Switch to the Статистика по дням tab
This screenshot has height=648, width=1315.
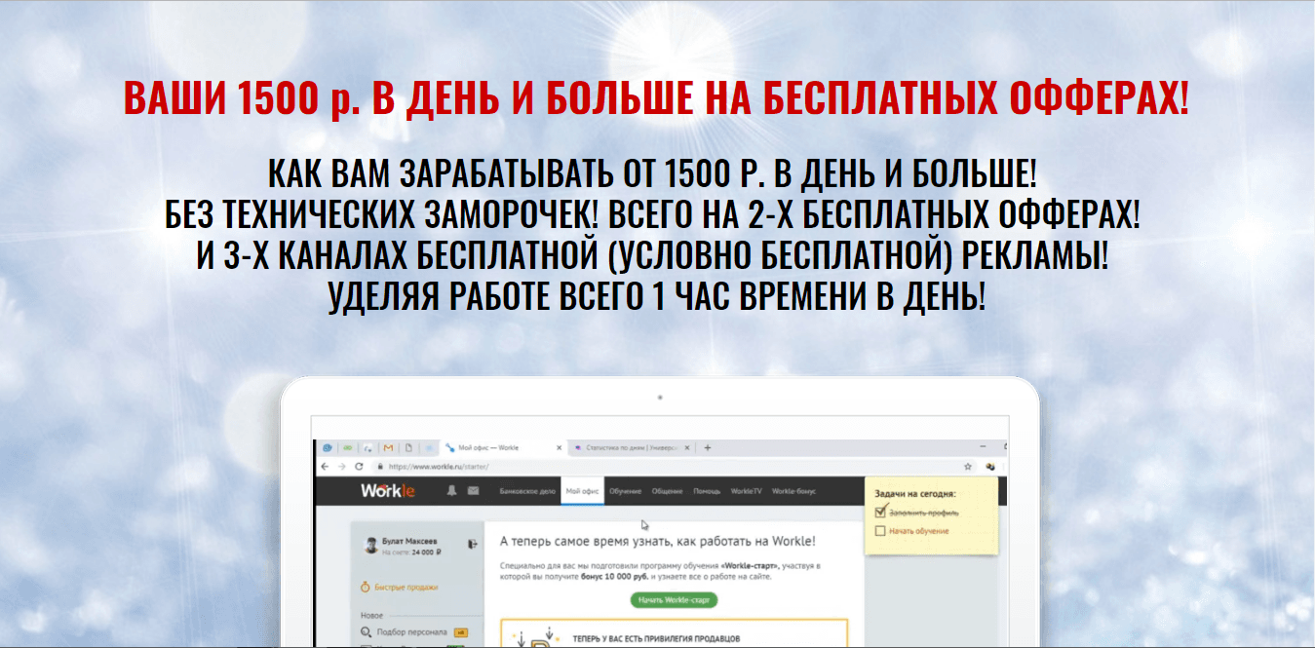tap(631, 447)
